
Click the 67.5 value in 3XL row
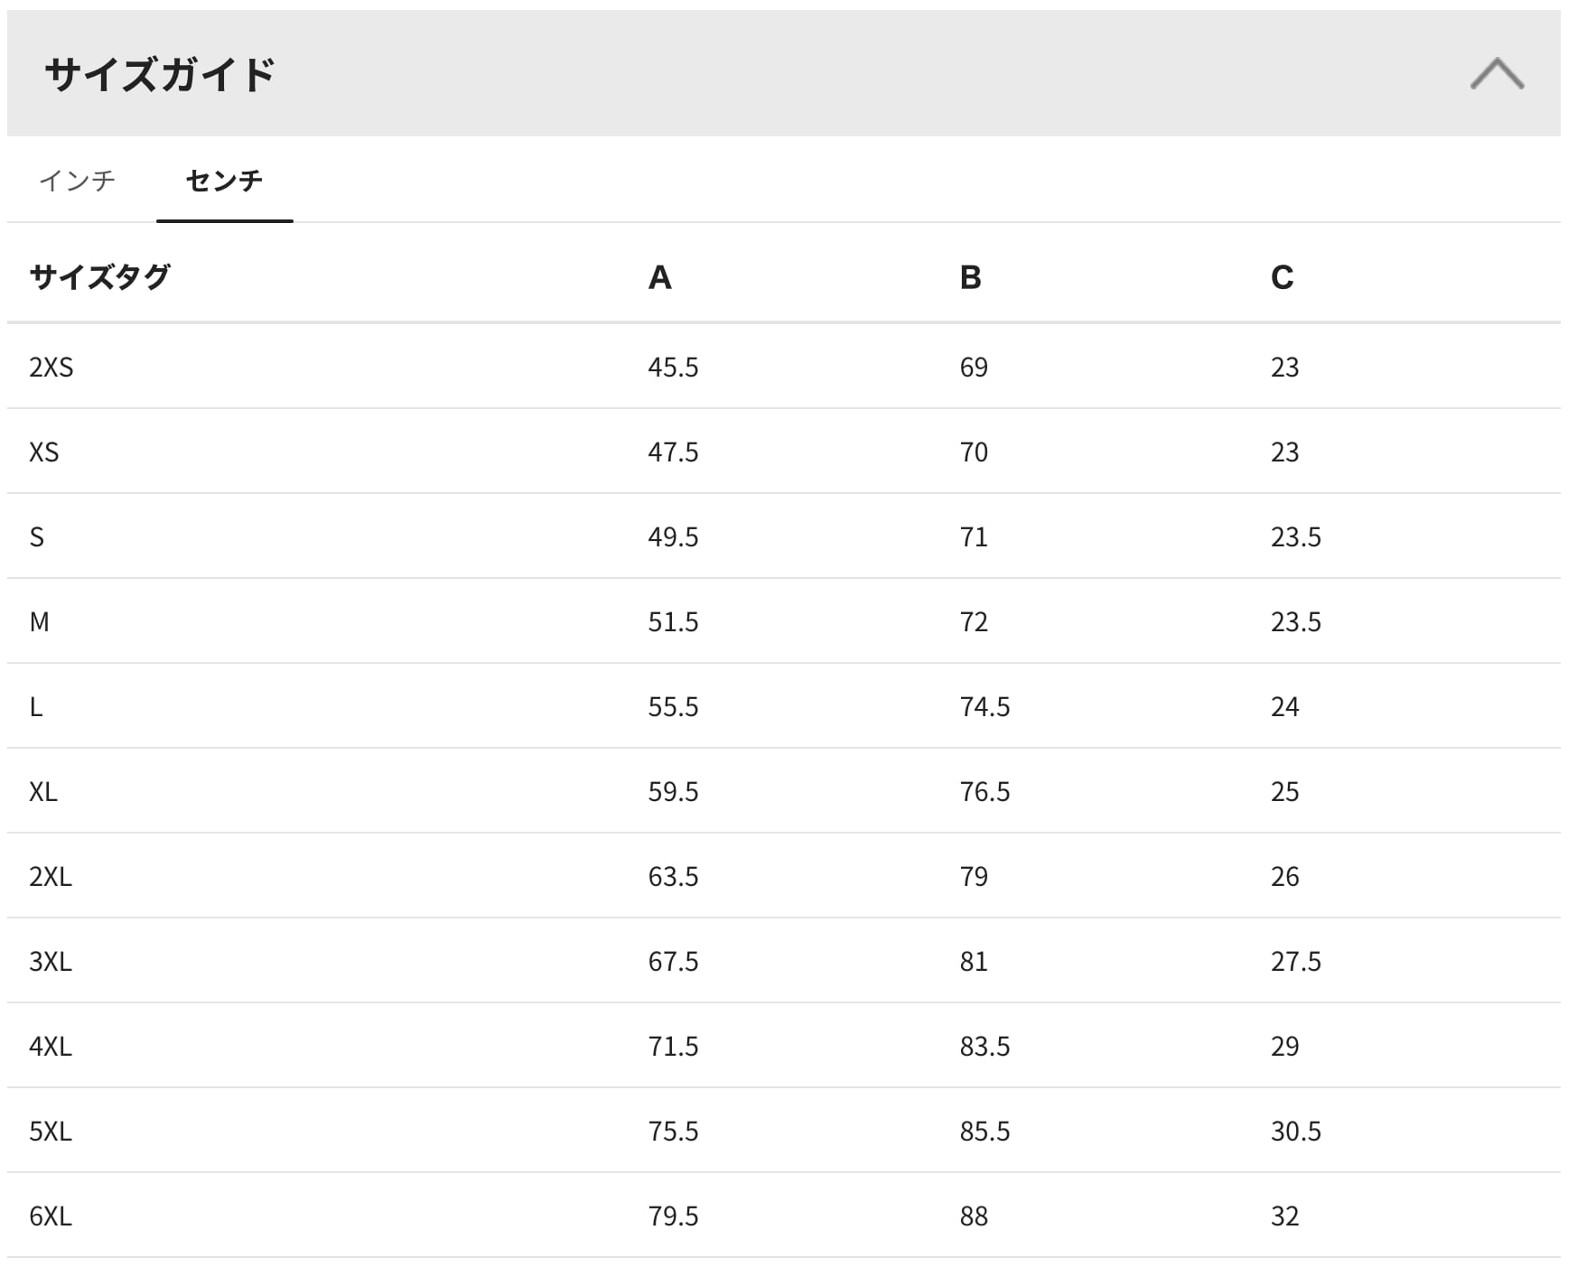coord(673,962)
